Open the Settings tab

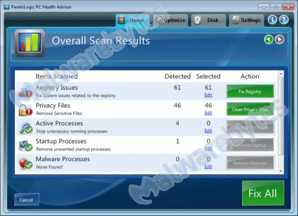pos(247,20)
